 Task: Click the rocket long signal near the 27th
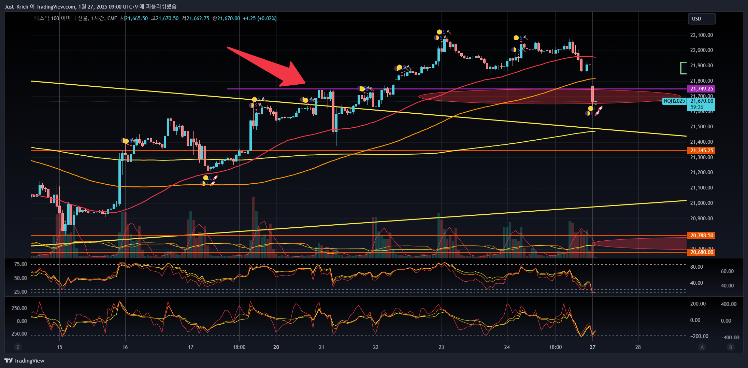(x=599, y=111)
